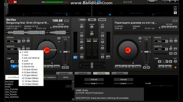The image size is (183, 102).
Task: Switch to the RECORD tab
Action: pyautogui.click(x=120, y=73)
